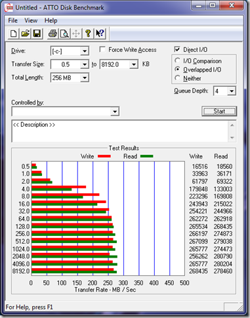This screenshot has height=318, width=250.
Task: Expand the Drive dropdown
Action: tap(85, 51)
